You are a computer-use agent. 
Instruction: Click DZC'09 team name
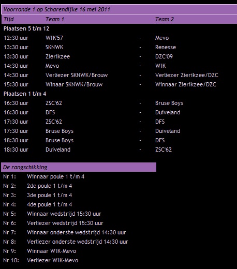point(164,56)
